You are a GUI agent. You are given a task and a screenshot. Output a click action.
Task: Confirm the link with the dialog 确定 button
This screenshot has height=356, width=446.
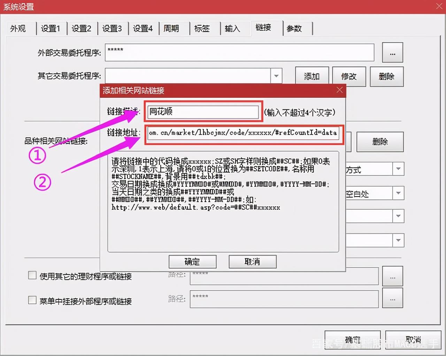coord(192,262)
